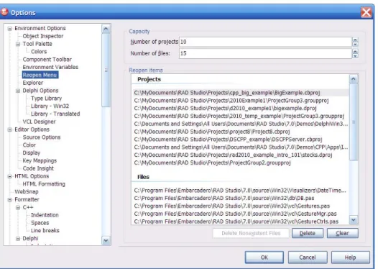Collapse the Delphi Options tree node

(x=18, y=91)
